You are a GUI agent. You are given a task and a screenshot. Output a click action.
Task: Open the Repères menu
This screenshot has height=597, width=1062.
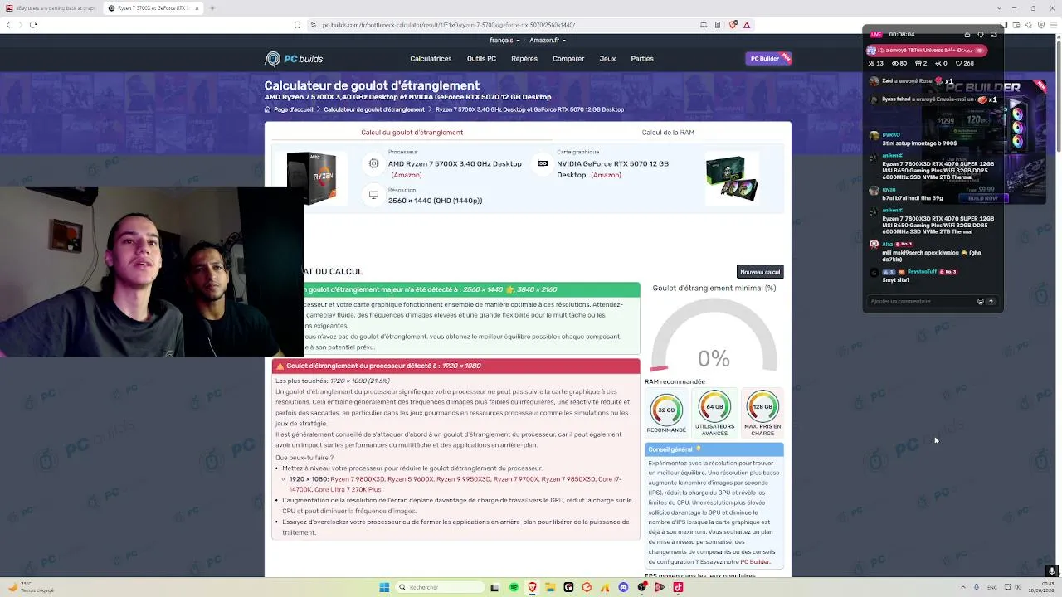coord(524,59)
